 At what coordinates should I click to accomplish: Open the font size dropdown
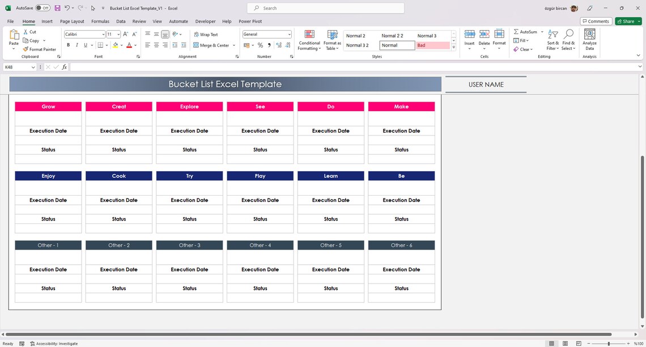pos(118,34)
